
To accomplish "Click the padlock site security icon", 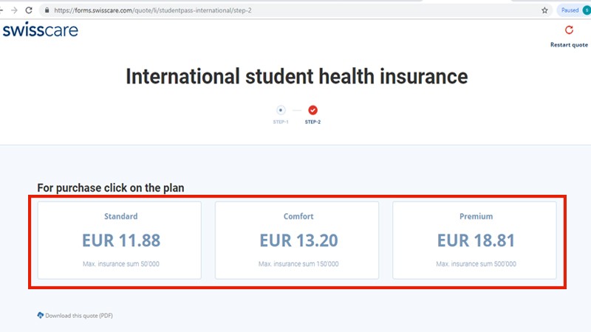I will click(x=46, y=10).
